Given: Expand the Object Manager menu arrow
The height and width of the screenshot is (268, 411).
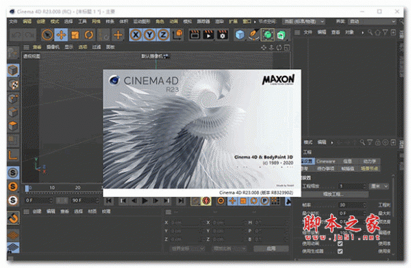Looking at the screenshot, I should [x=363, y=33].
